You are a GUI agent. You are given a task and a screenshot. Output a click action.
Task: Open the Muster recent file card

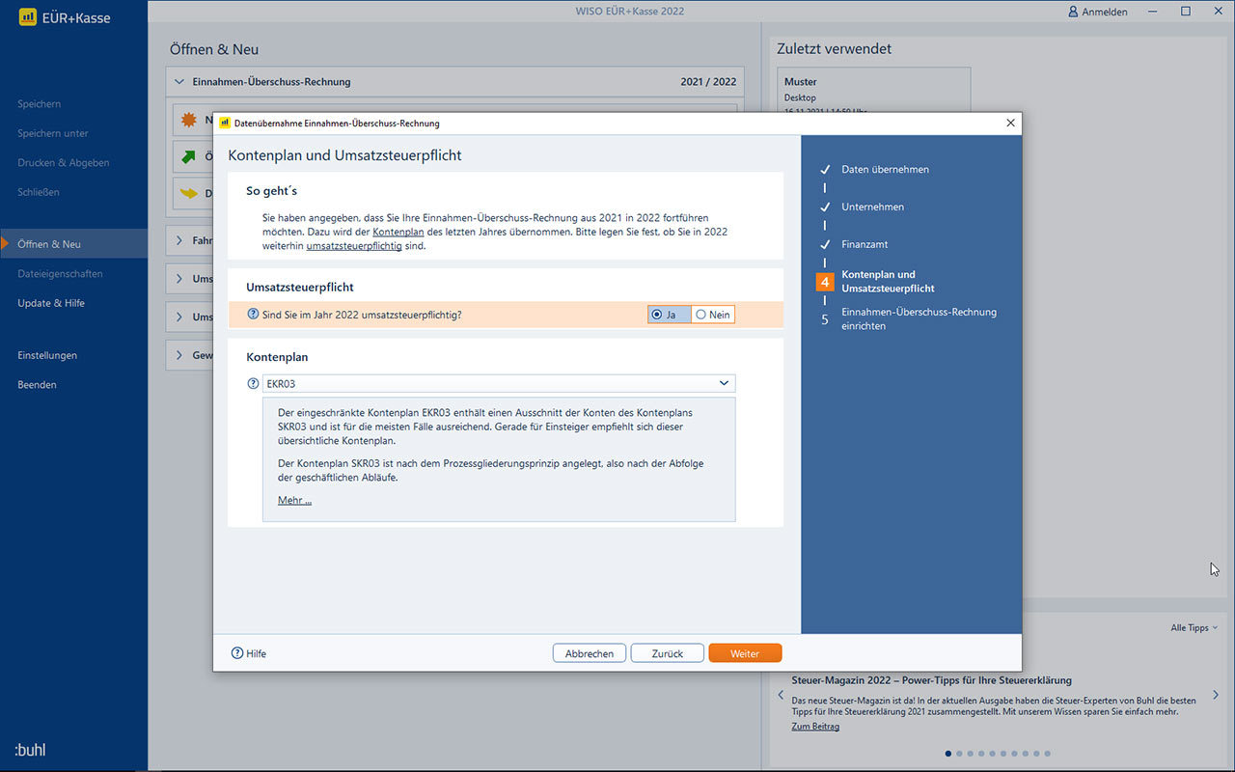pos(874,92)
